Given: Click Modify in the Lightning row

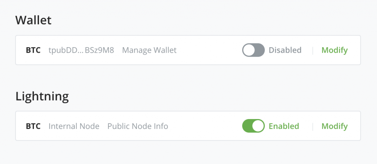Looking at the screenshot, I should (x=335, y=126).
